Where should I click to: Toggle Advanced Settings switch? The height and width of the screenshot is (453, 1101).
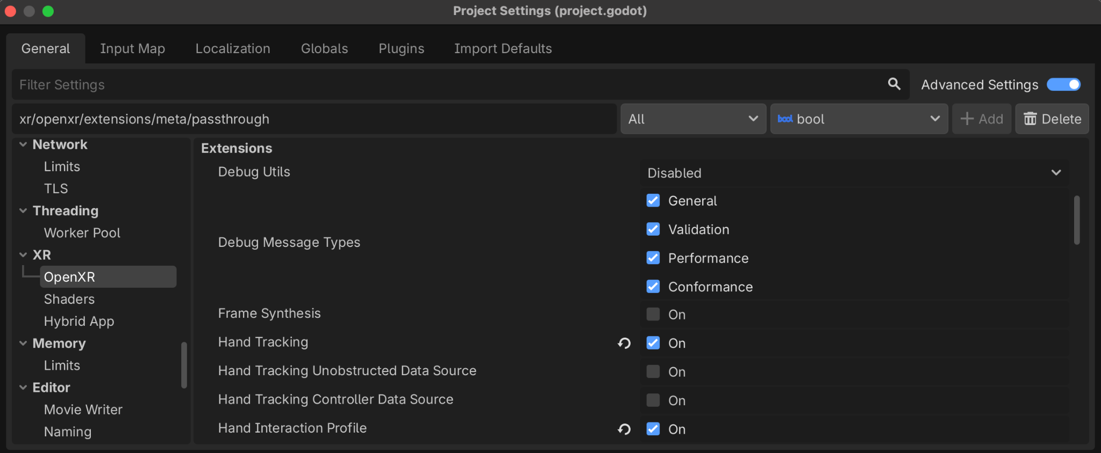click(1063, 84)
